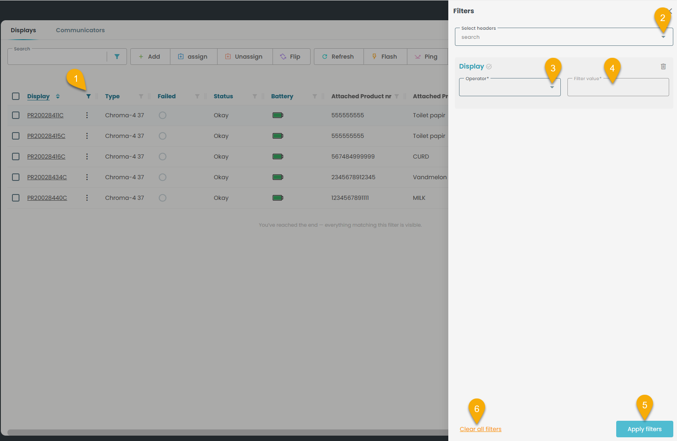Click the product number 2345678912345
Viewport: 677px width, 441px height.
[353, 177]
